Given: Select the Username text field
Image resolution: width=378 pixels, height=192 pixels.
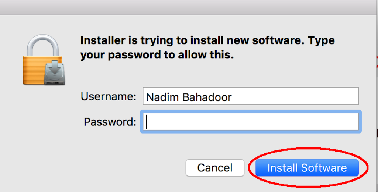Looking at the screenshot, I should pos(251,96).
